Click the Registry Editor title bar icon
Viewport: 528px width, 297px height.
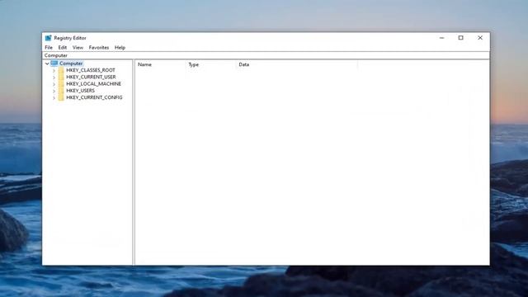pyautogui.click(x=48, y=38)
